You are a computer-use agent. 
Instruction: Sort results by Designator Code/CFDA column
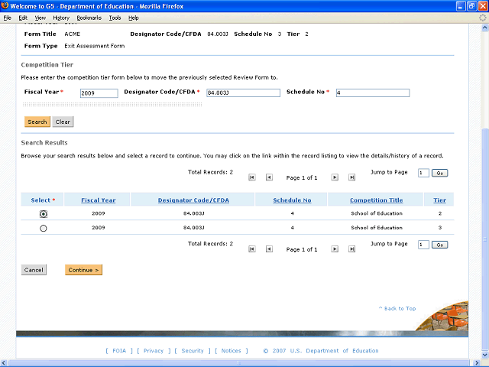(x=193, y=200)
